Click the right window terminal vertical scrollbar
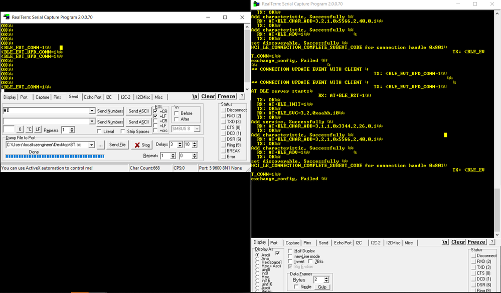Viewport: 501px width, 293px height. click(x=497, y=124)
